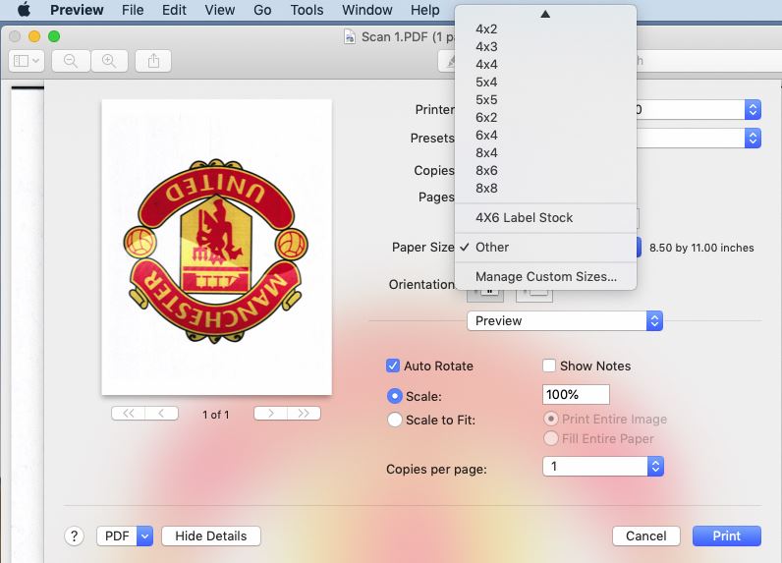Select 8x8 paper size
This screenshot has height=563, width=782.
point(545,189)
